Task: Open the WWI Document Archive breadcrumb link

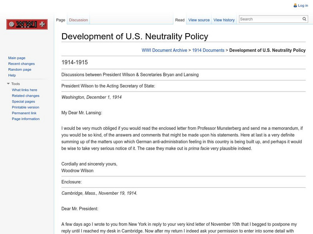Action: (x=164, y=50)
